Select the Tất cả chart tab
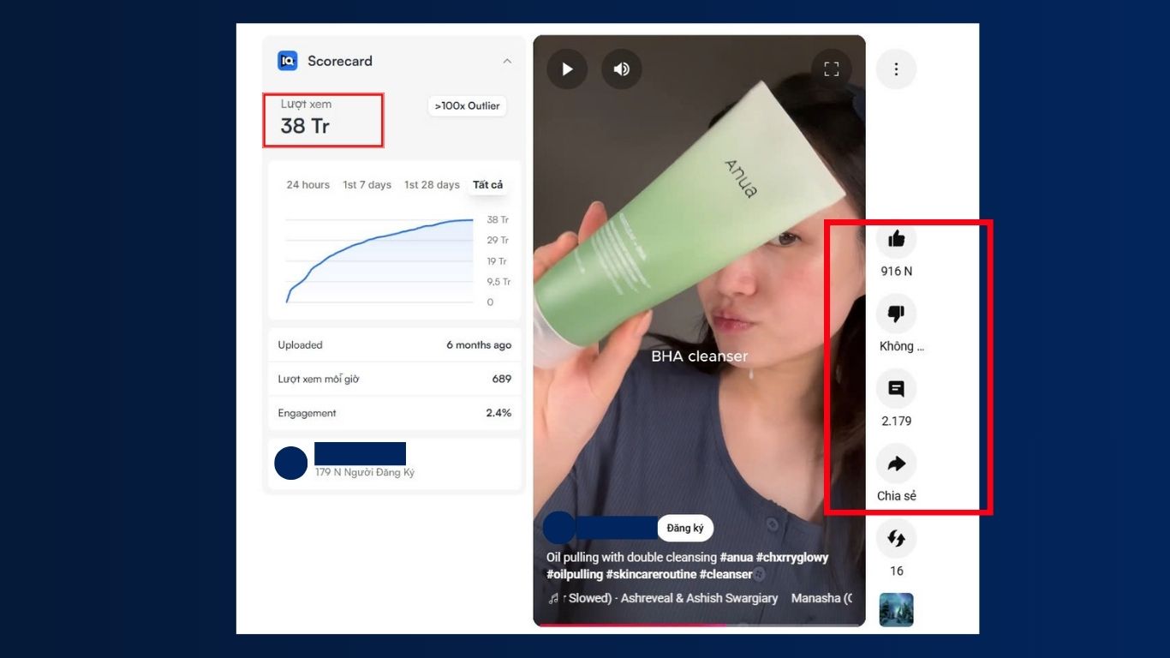The width and height of the screenshot is (1170, 658). 488,185
